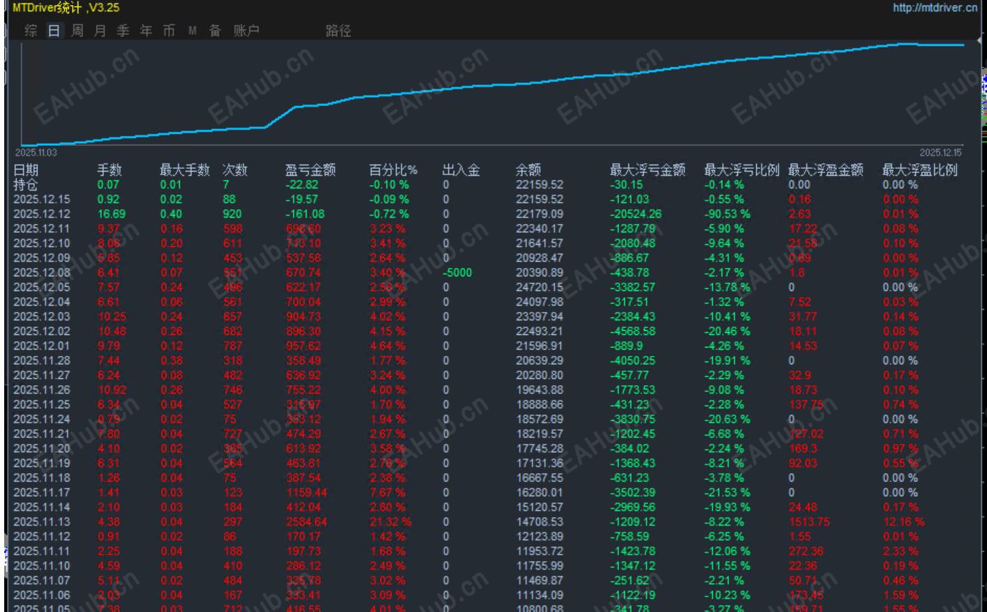The image size is (987, 612).
Task: Switch to the 月 monthly tab
Action: [100, 31]
